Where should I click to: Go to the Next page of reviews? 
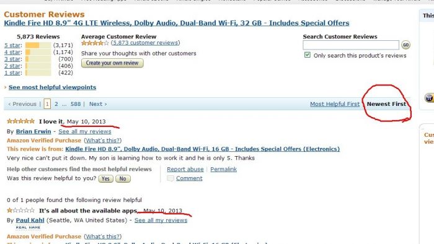(x=98, y=104)
